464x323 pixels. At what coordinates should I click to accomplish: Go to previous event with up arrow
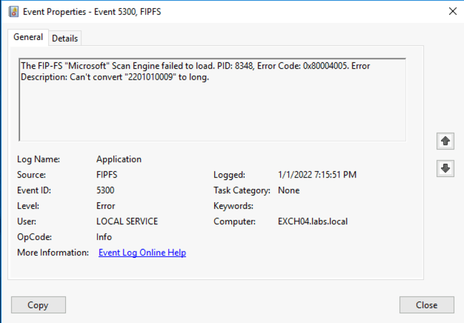click(445, 140)
